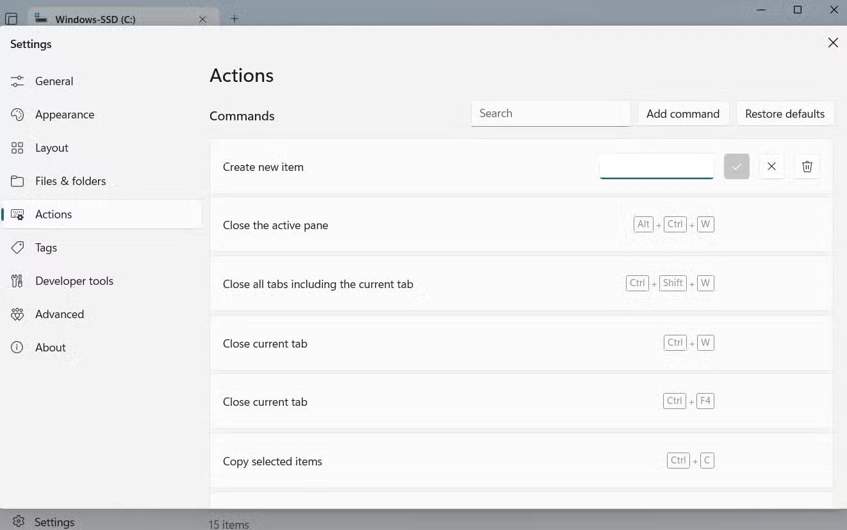Screen dimensions: 847x530
Task: Open the Developer tools section
Action: 74,281
